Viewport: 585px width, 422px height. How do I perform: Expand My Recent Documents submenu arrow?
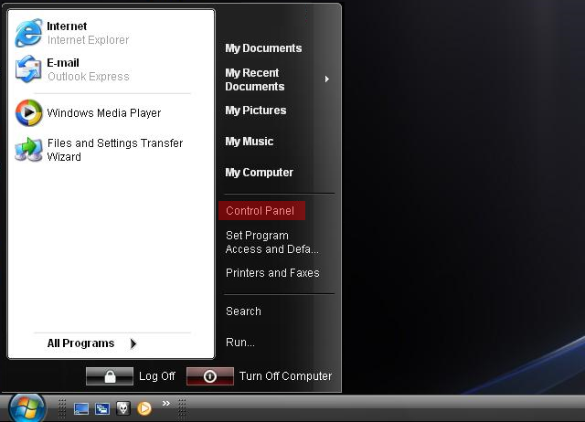[x=327, y=79]
